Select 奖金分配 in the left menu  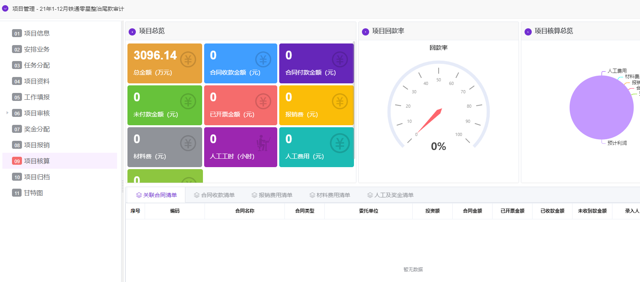pyautogui.click(x=37, y=129)
